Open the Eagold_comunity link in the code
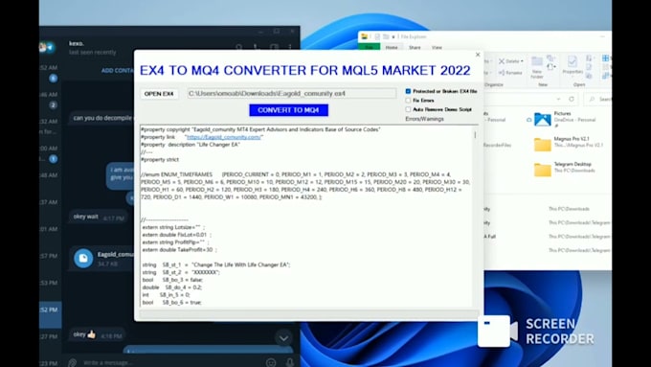 click(224, 137)
